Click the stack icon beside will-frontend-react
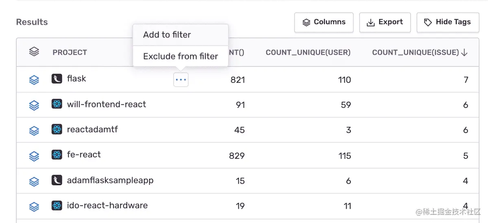This screenshot has height=223, width=488. (34, 105)
